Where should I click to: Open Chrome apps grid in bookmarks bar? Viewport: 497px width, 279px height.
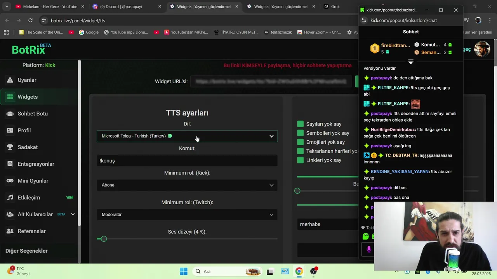pyautogui.click(x=6, y=32)
